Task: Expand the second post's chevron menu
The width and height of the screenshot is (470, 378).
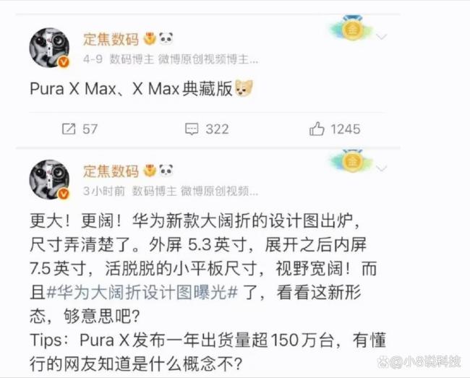Action: pyautogui.click(x=382, y=168)
